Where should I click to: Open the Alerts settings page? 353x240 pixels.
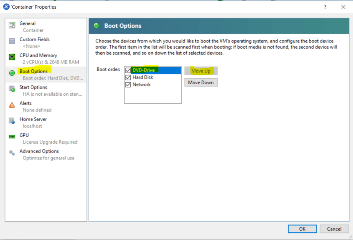tap(26, 103)
